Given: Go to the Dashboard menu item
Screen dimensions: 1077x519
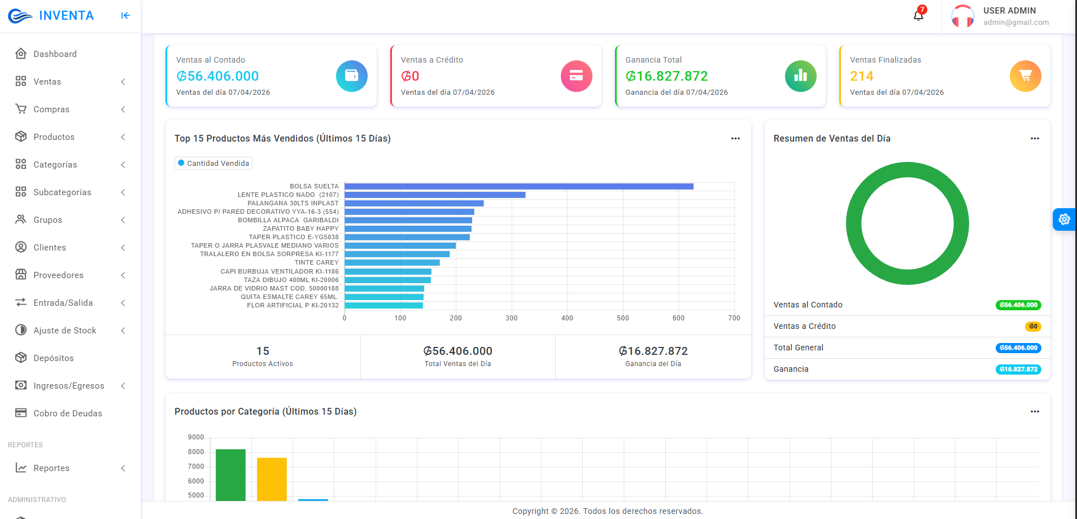Looking at the screenshot, I should pyautogui.click(x=70, y=54).
